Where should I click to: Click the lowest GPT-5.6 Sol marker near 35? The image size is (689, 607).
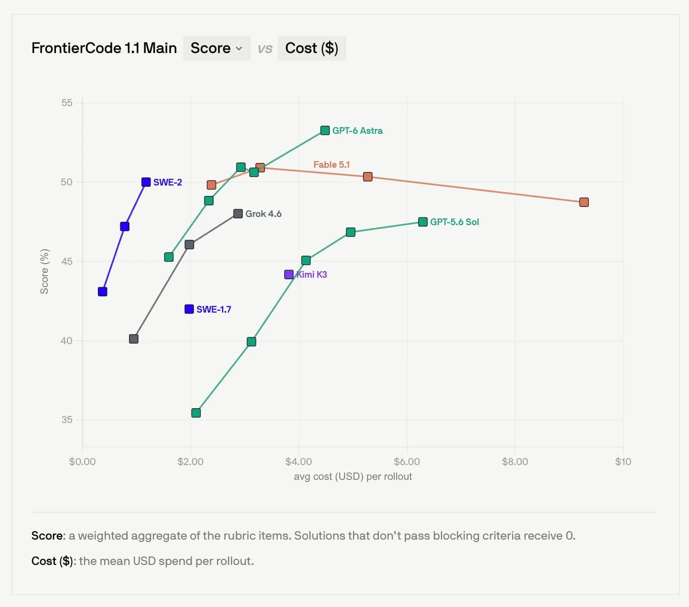[196, 413]
